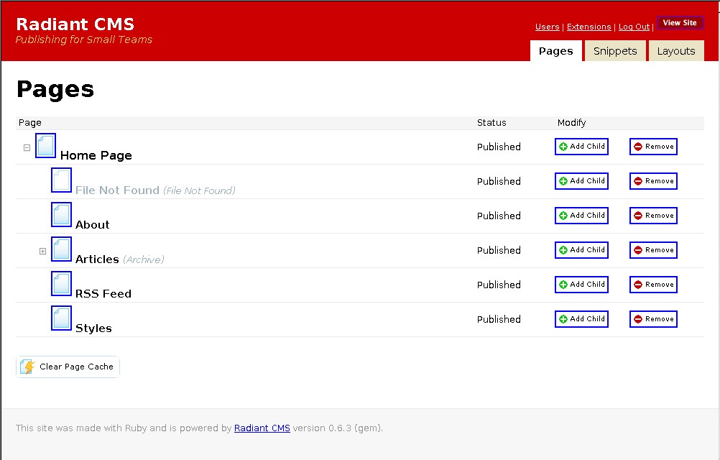Add Child to RSS Feed
The width and height of the screenshot is (720, 460).
coord(581,284)
